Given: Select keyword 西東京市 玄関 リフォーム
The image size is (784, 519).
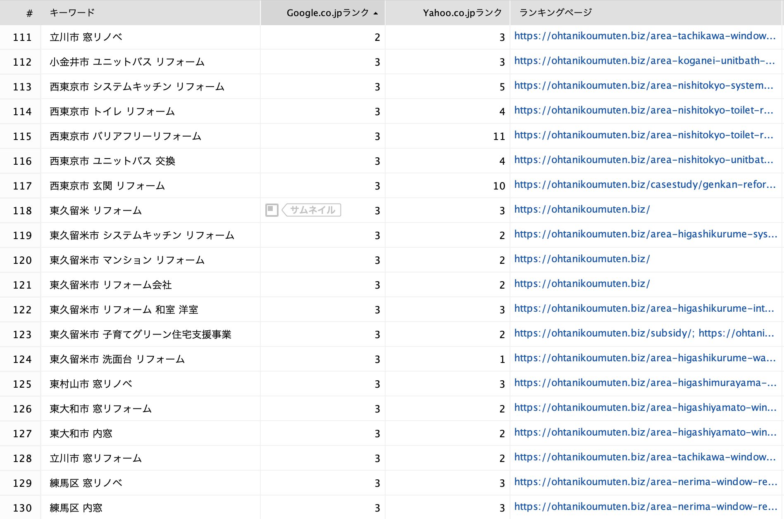Looking at the screenshot, I should (107, 186).
